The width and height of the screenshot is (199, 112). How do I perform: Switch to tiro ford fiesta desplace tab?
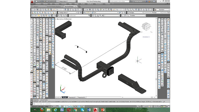click(x=54, y=7)
